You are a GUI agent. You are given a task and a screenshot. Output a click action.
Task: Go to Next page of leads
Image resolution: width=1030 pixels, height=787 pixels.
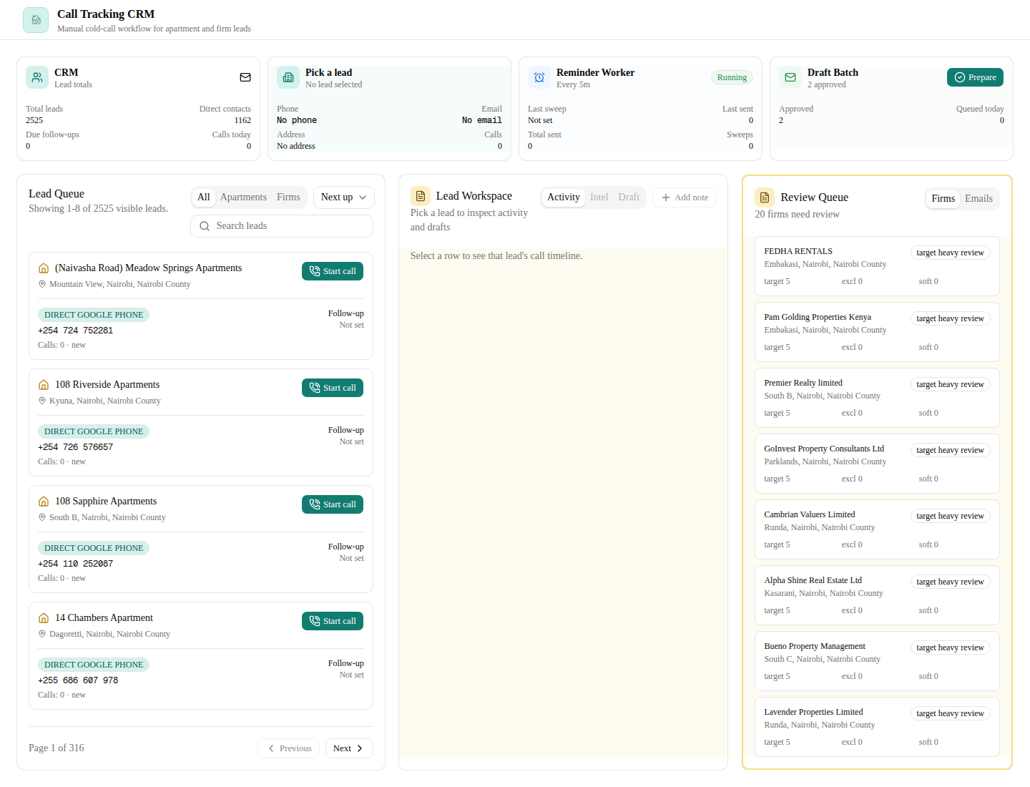[349, 748]
